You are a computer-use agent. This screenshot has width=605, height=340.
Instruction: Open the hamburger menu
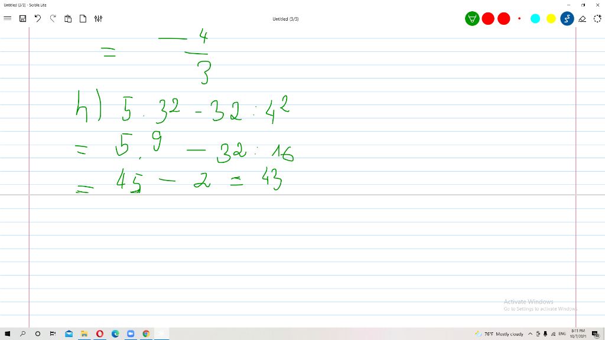point(7,18)
